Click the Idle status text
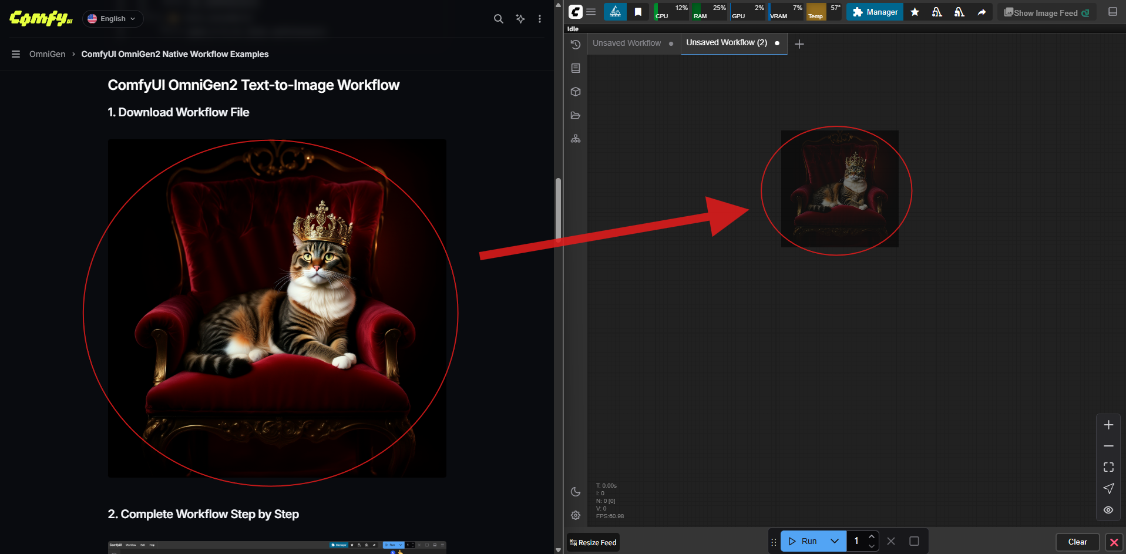The image size is (1126, 554). tap(573, 29)
